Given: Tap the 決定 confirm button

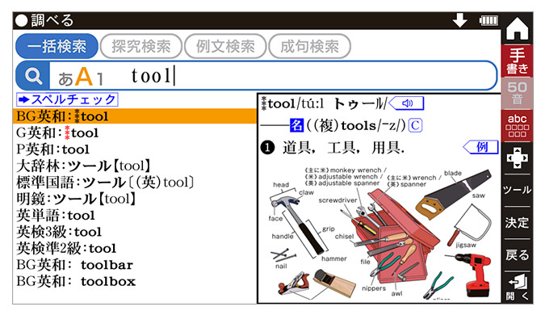Looking at the screenshot, I should click(x=518, y=223).
